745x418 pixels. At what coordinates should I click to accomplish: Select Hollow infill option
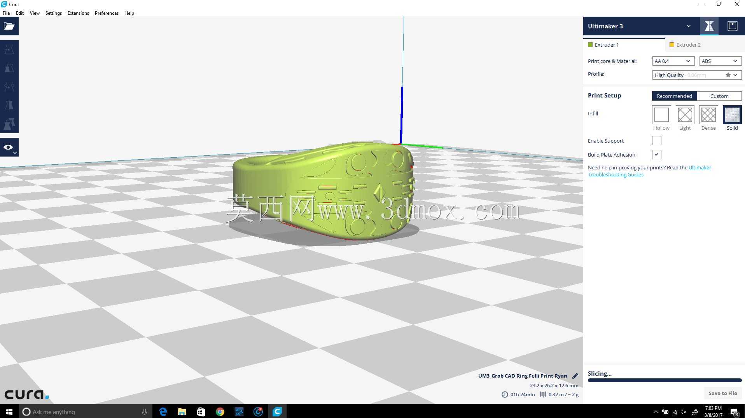pos(661,115)
